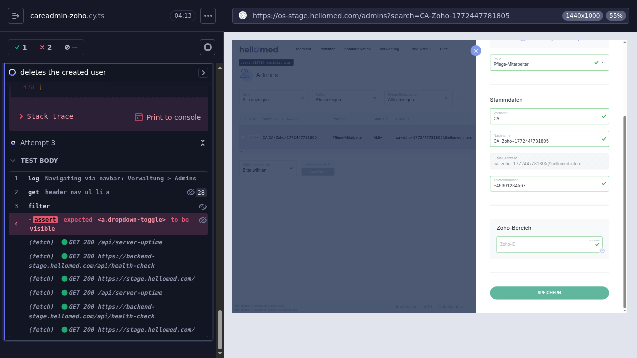
Task: Expand the Stack trace section
Action: click(46, 116)
